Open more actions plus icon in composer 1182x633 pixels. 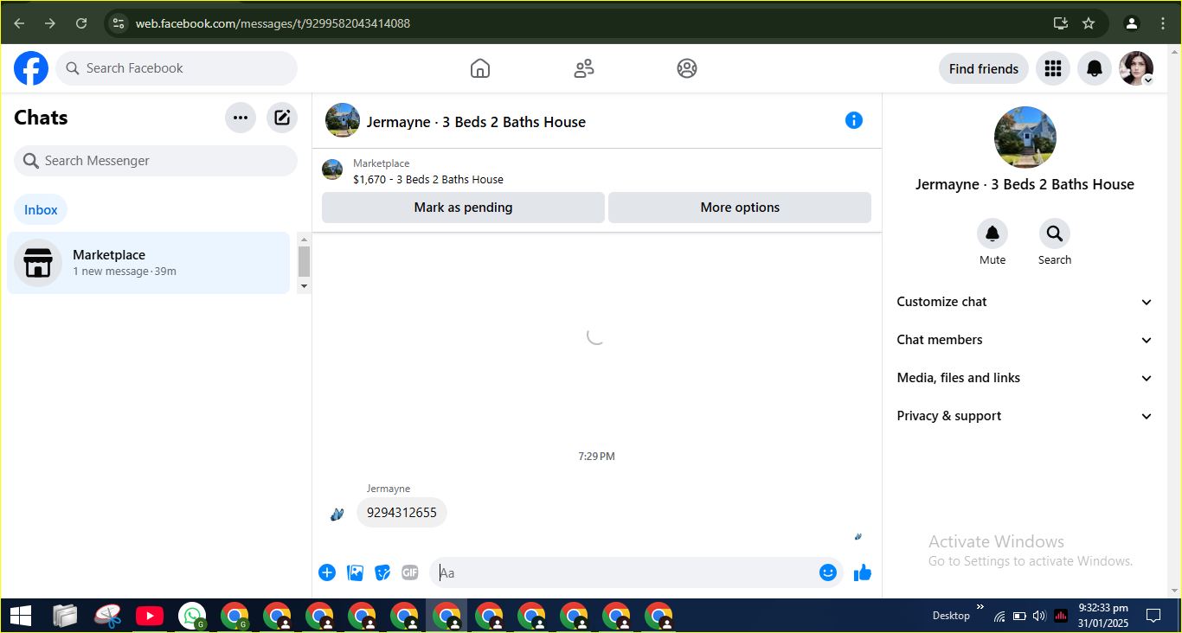[x=327, y=572]
